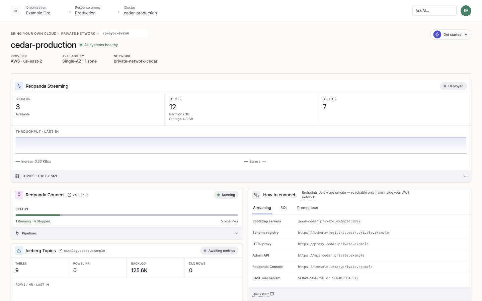Expand Topics top by size section
The width and height of the screenshot is (482, 301).
(241, 176)
